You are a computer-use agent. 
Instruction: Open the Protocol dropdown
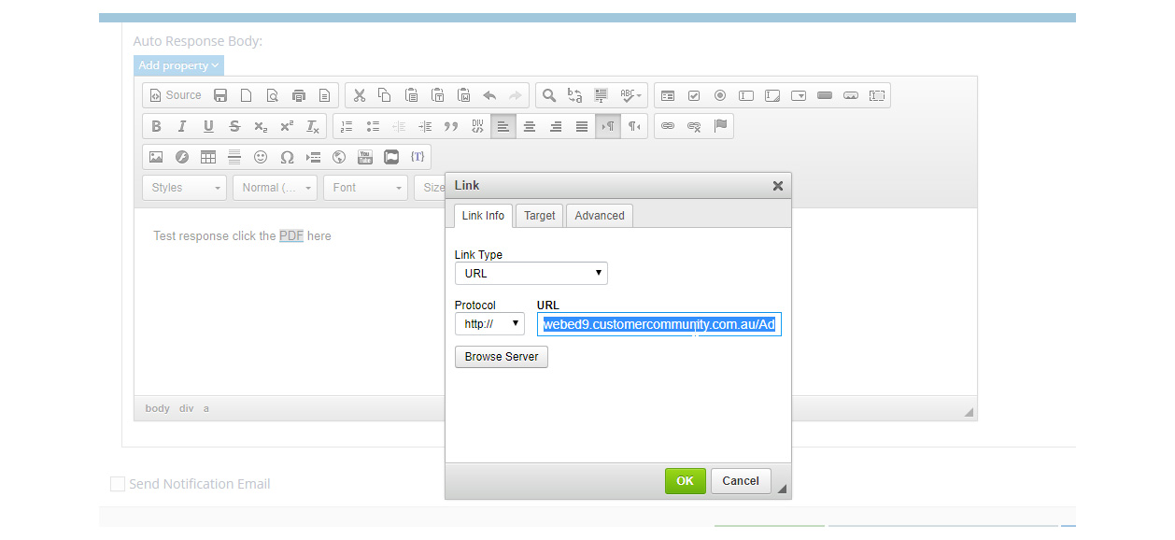(x=489, y=323)
